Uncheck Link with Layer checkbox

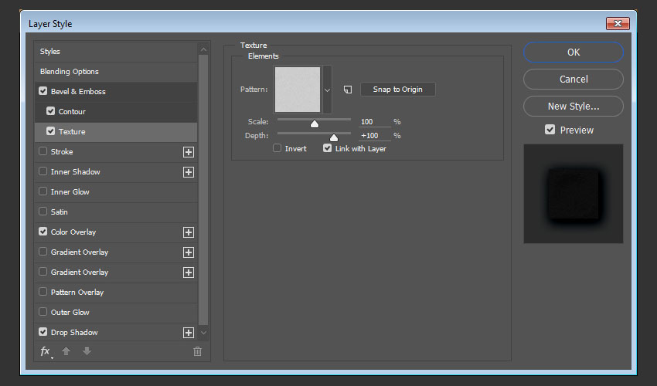coord(327,148)
